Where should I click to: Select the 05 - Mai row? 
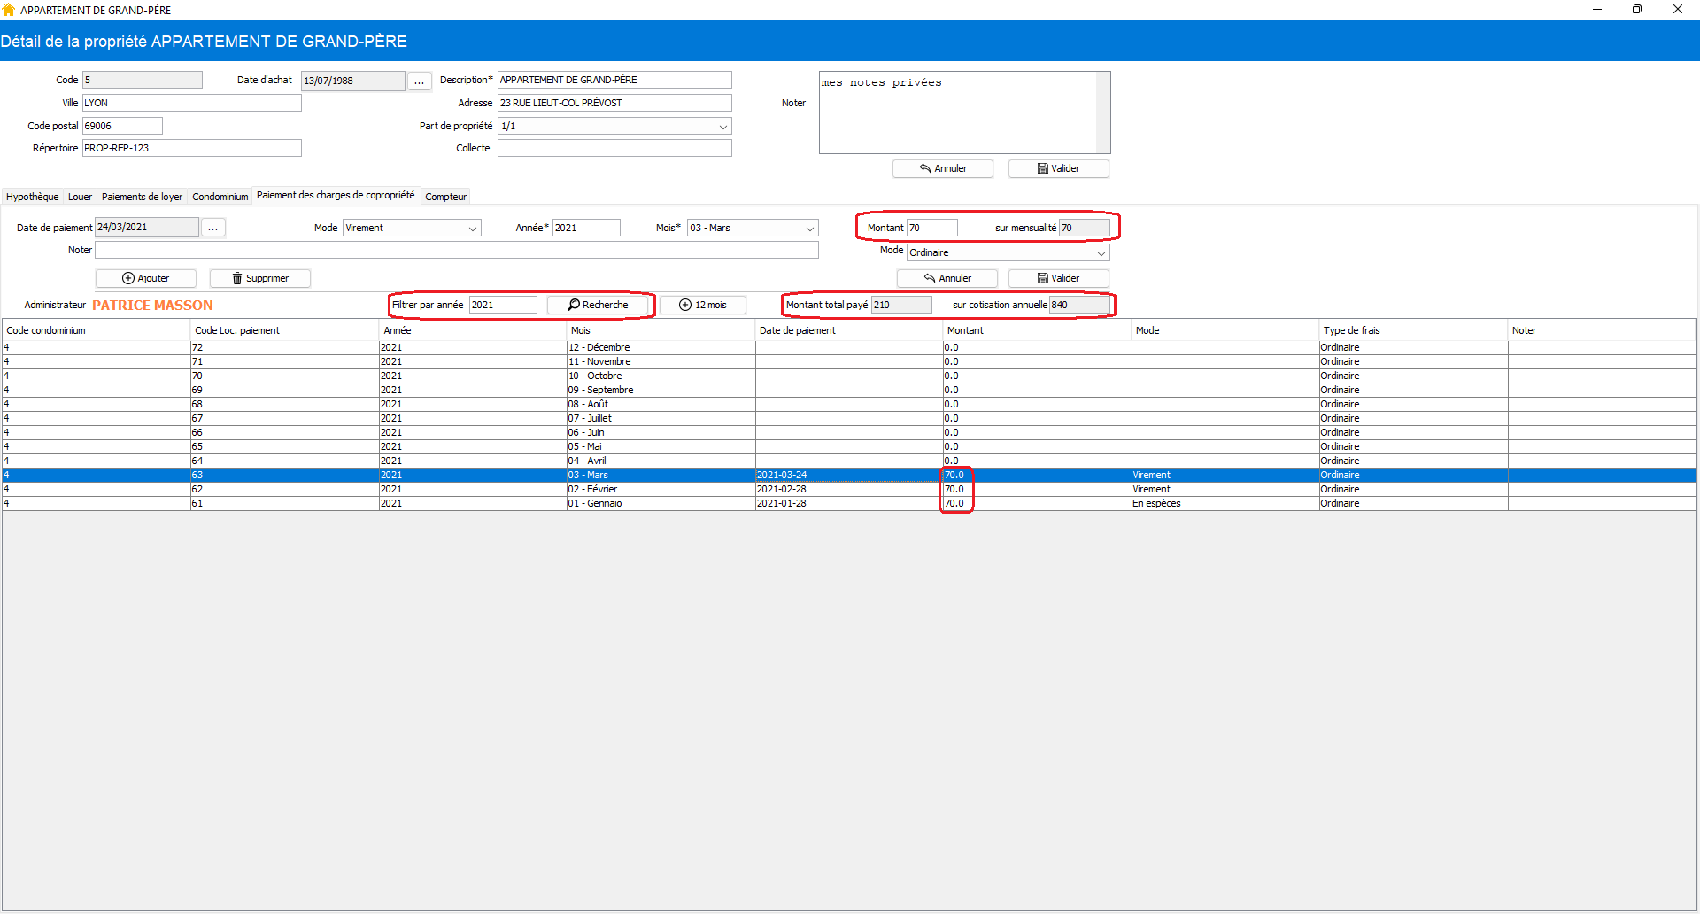849,446
